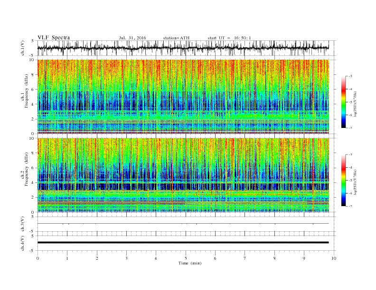Click the "-7" label on ch.1 color bar

click(x=350, y=128)
